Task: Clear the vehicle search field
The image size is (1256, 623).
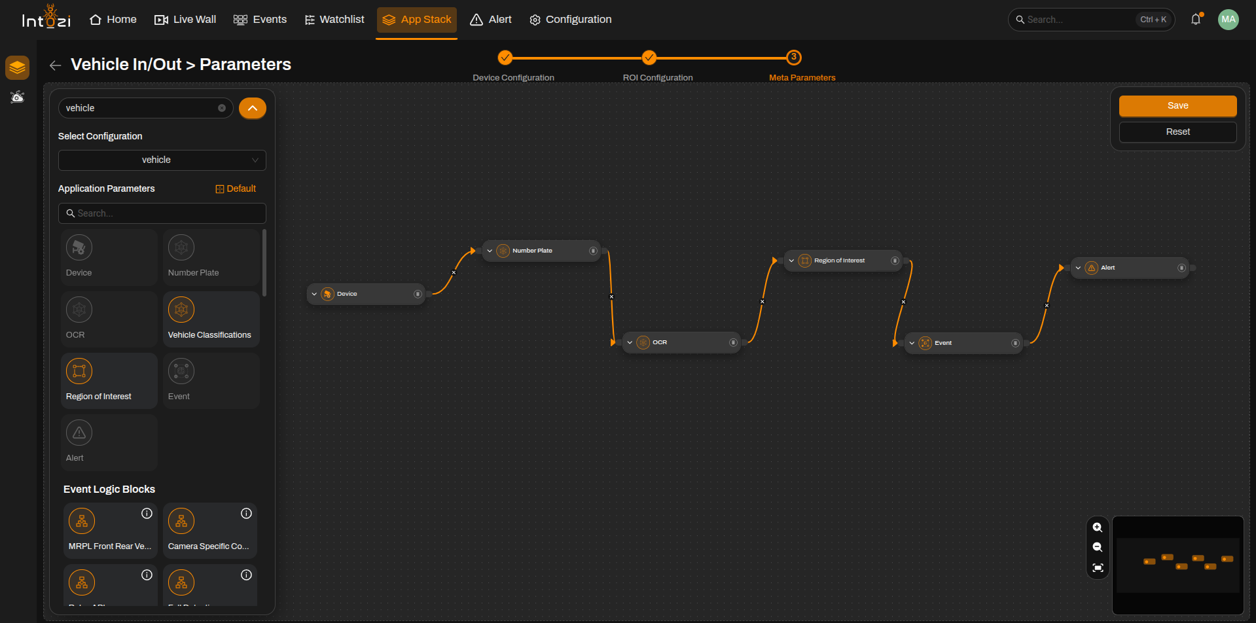Action: pos(222,108)
